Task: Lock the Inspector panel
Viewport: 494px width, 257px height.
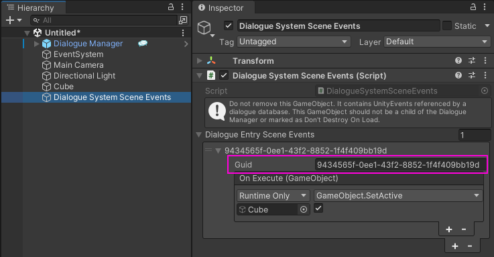Action: [x=473, y=7]
